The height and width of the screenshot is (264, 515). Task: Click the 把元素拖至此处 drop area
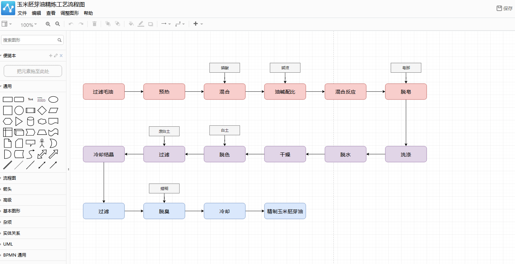pos(33,71)
